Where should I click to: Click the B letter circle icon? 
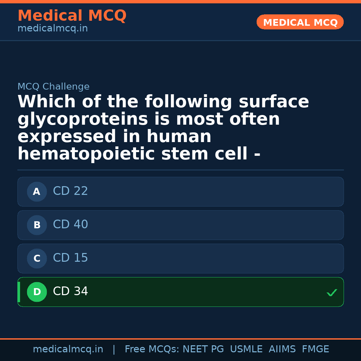tap(37, 225)
